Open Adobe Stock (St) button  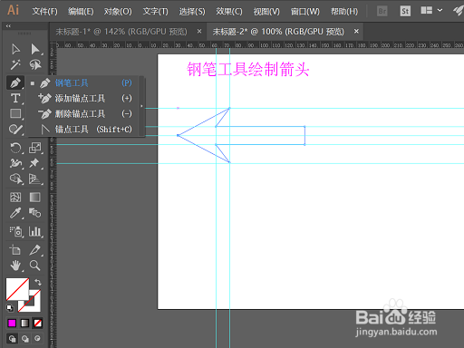point(405,11)
